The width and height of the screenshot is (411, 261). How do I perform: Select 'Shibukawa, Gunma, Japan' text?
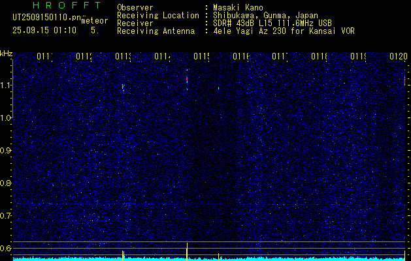(265, 16)
